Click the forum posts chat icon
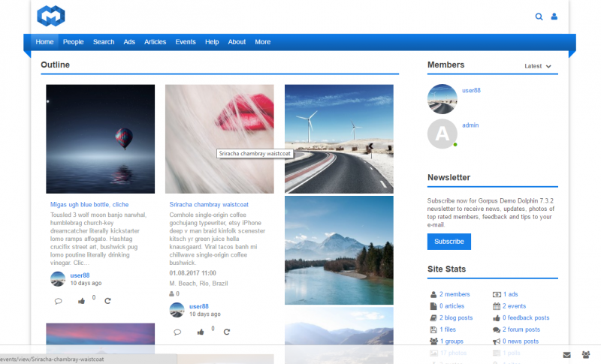 click(497, 329)
